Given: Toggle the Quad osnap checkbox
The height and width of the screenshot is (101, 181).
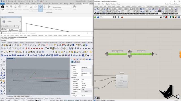Looking at the screenshot, I should coord(35,99).
